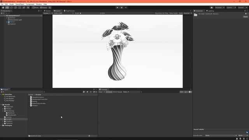Expand the Packages folder
The image size is (249, 140).
[x=1, y=125]
